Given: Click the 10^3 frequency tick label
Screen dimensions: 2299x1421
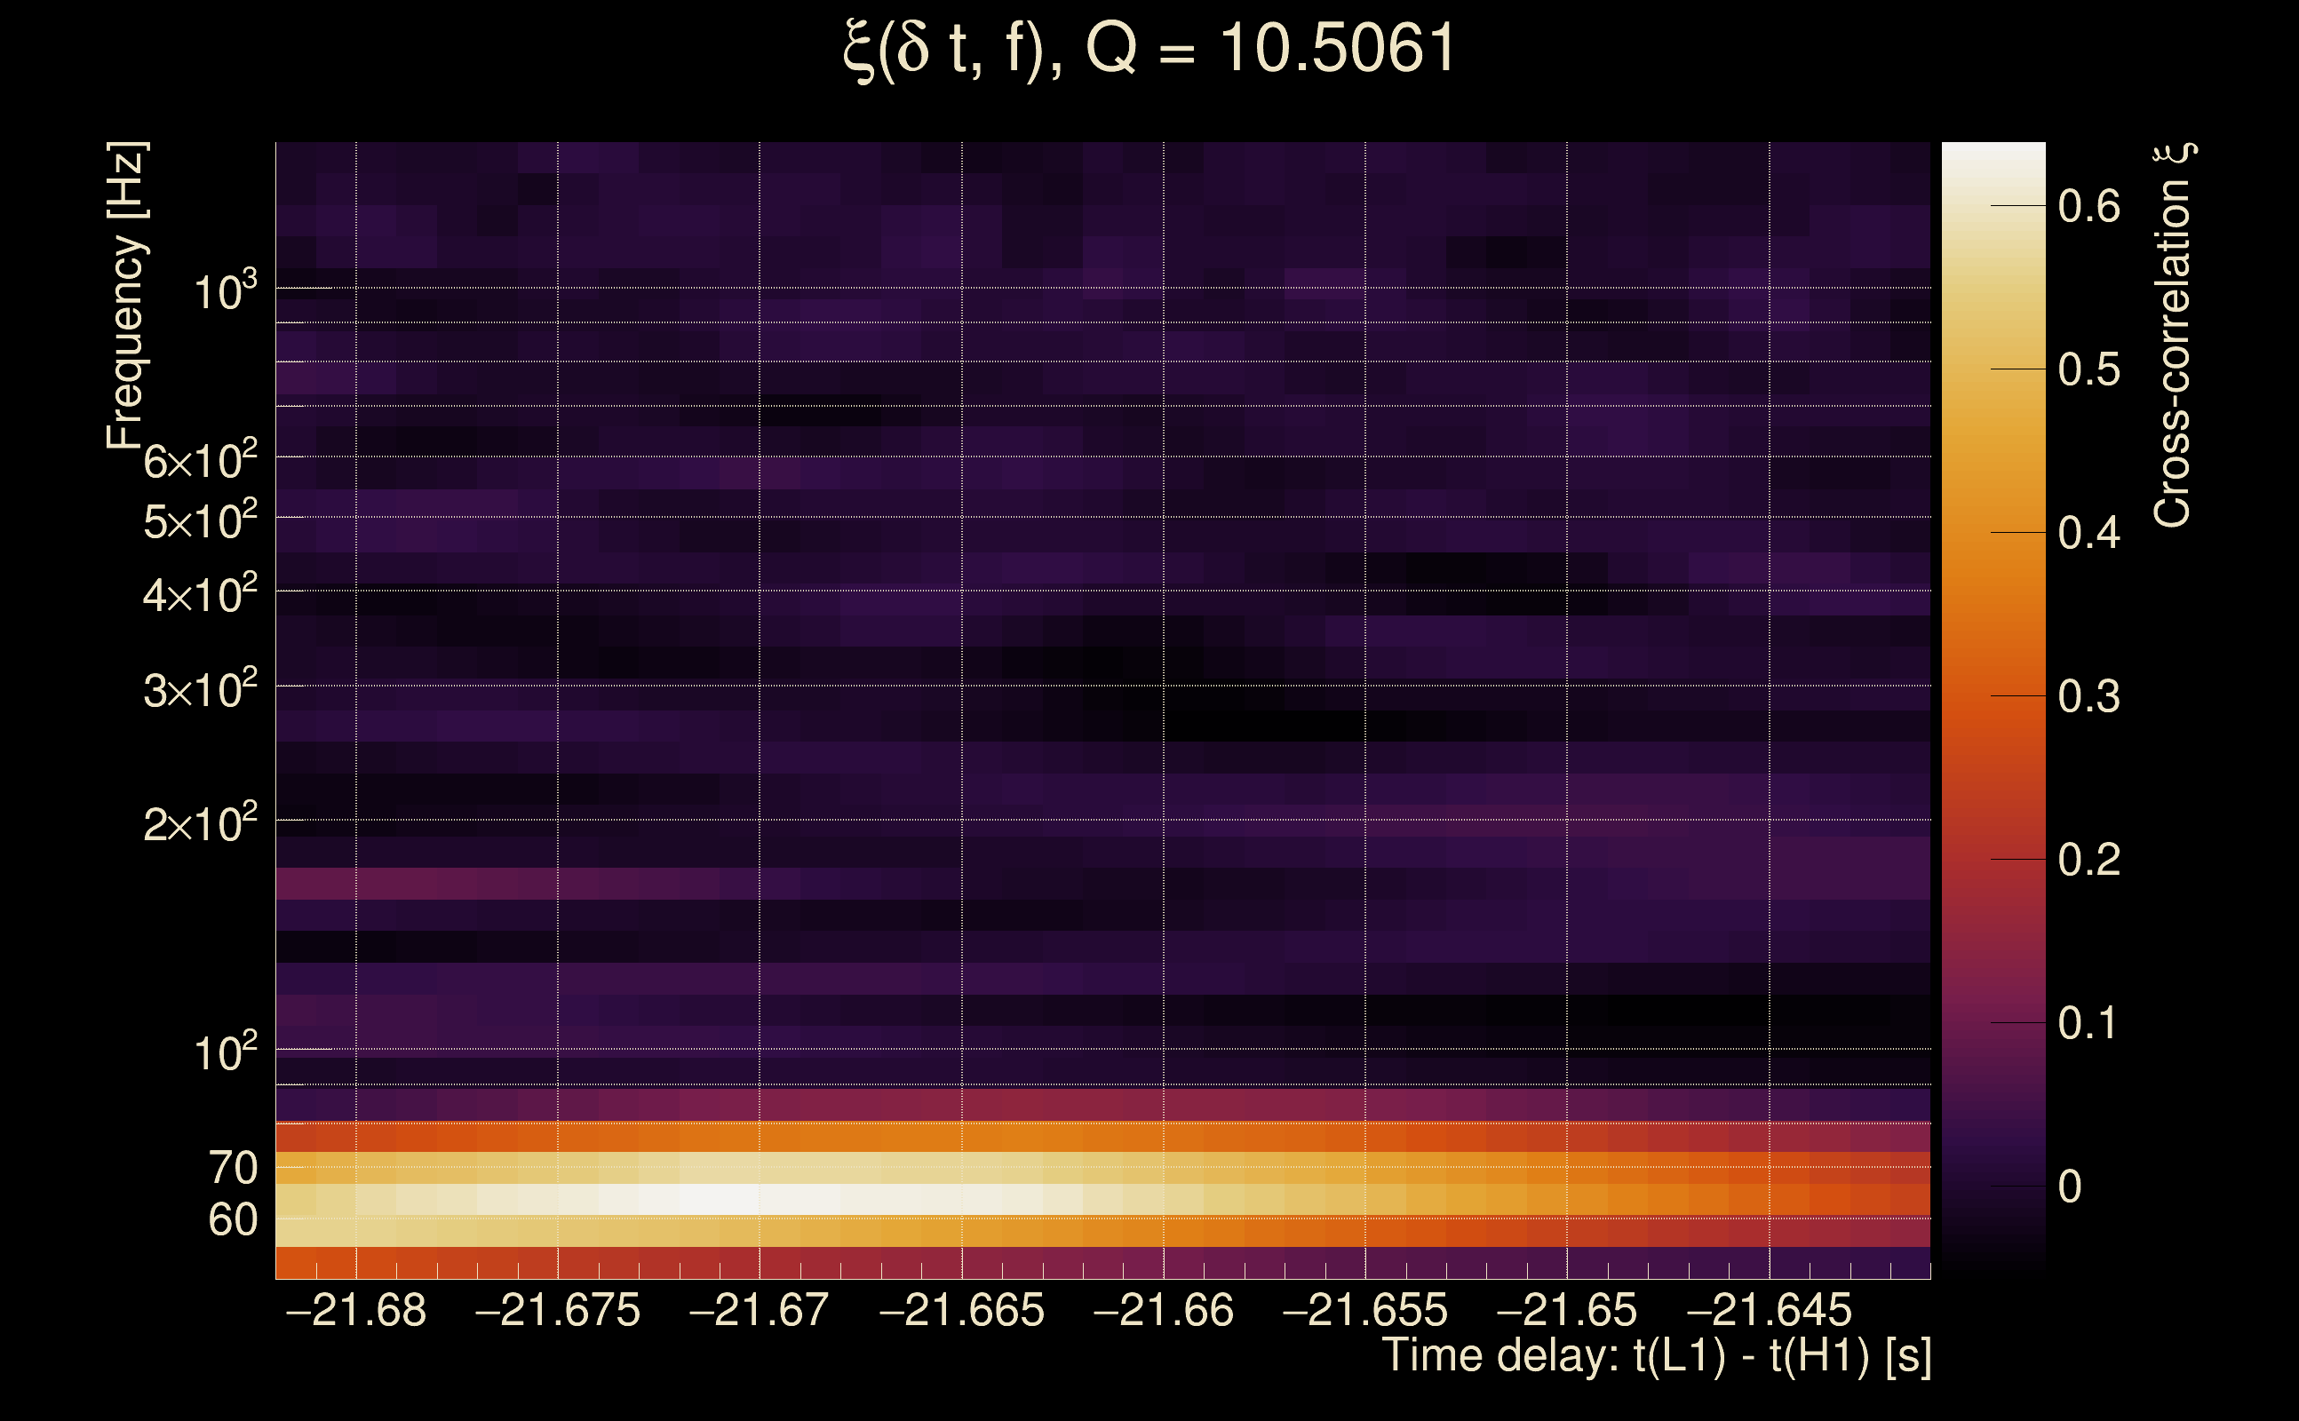Looking at the screenshot, I should coord(225,292).
